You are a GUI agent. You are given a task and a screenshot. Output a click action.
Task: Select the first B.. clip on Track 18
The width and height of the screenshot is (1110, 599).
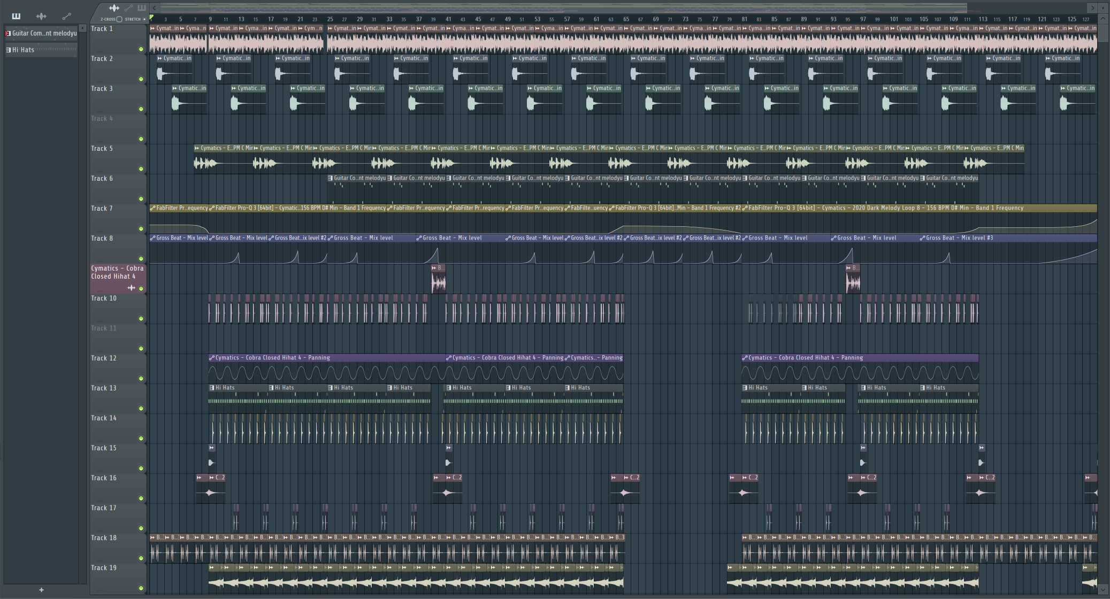tap(157, 549)
